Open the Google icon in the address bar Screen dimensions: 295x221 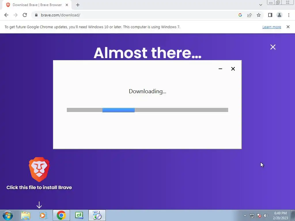click(x=240, y=15)
